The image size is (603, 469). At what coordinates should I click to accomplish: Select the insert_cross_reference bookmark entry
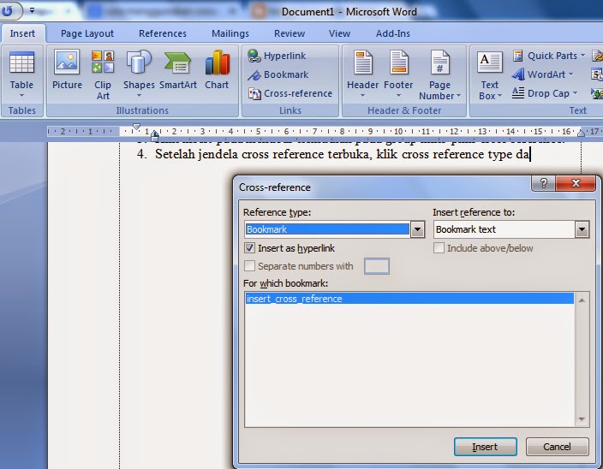point(409,299)
